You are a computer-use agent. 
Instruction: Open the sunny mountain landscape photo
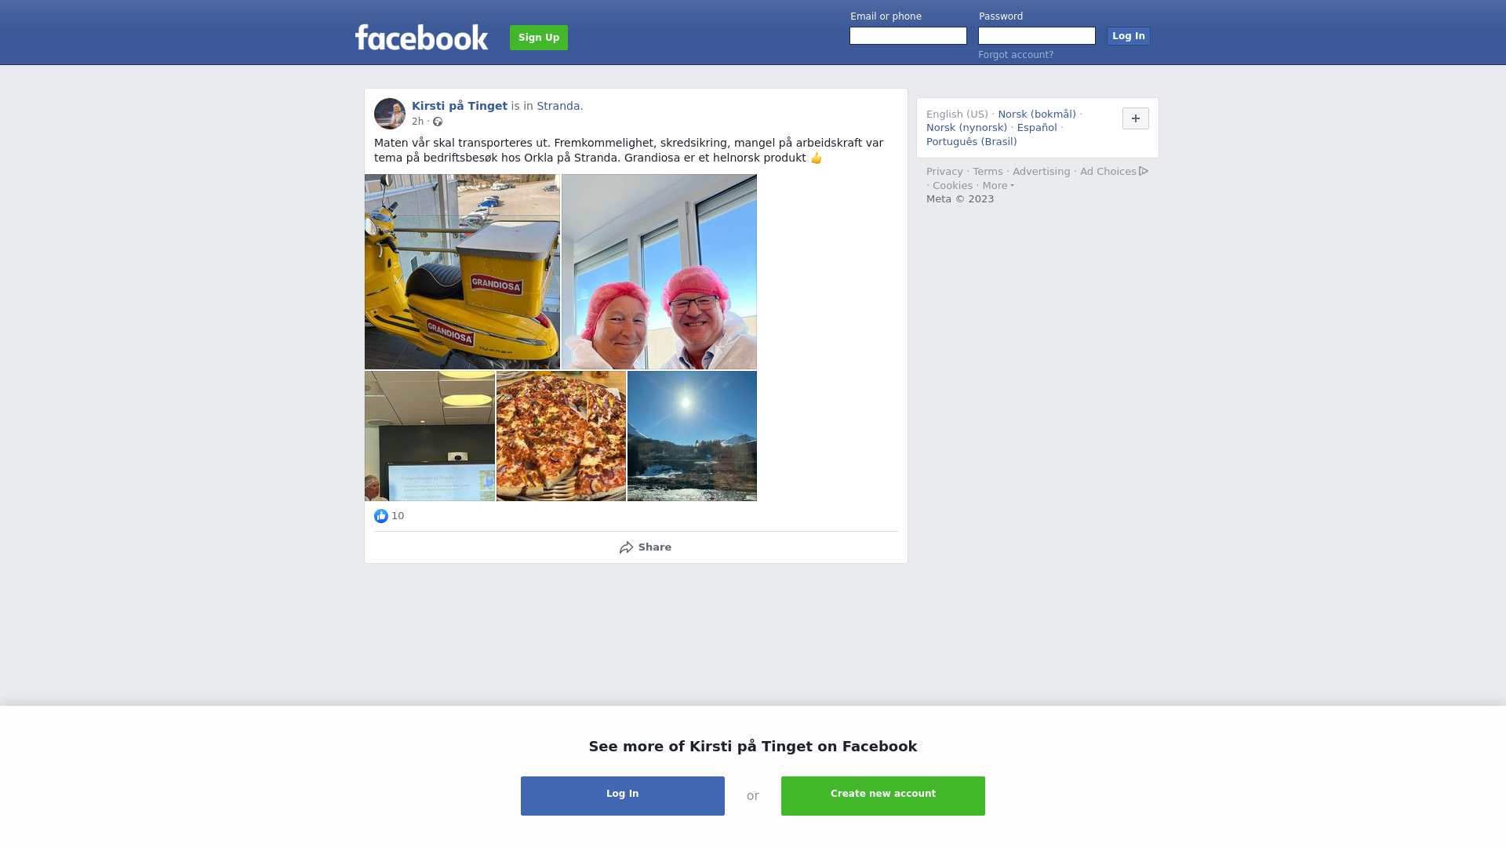692,436
